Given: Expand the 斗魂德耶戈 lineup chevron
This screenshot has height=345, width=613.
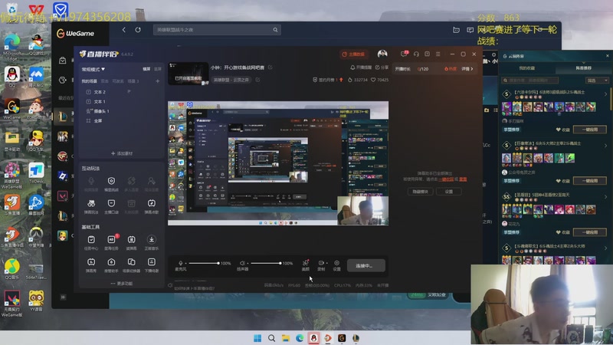Looking at the screenshot, I should pyautogui.click(x=605, y=248).
